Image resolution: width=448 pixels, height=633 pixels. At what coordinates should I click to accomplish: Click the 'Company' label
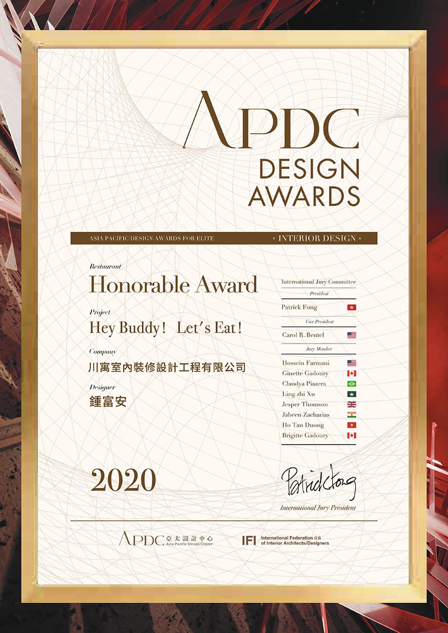click(103, 352)
